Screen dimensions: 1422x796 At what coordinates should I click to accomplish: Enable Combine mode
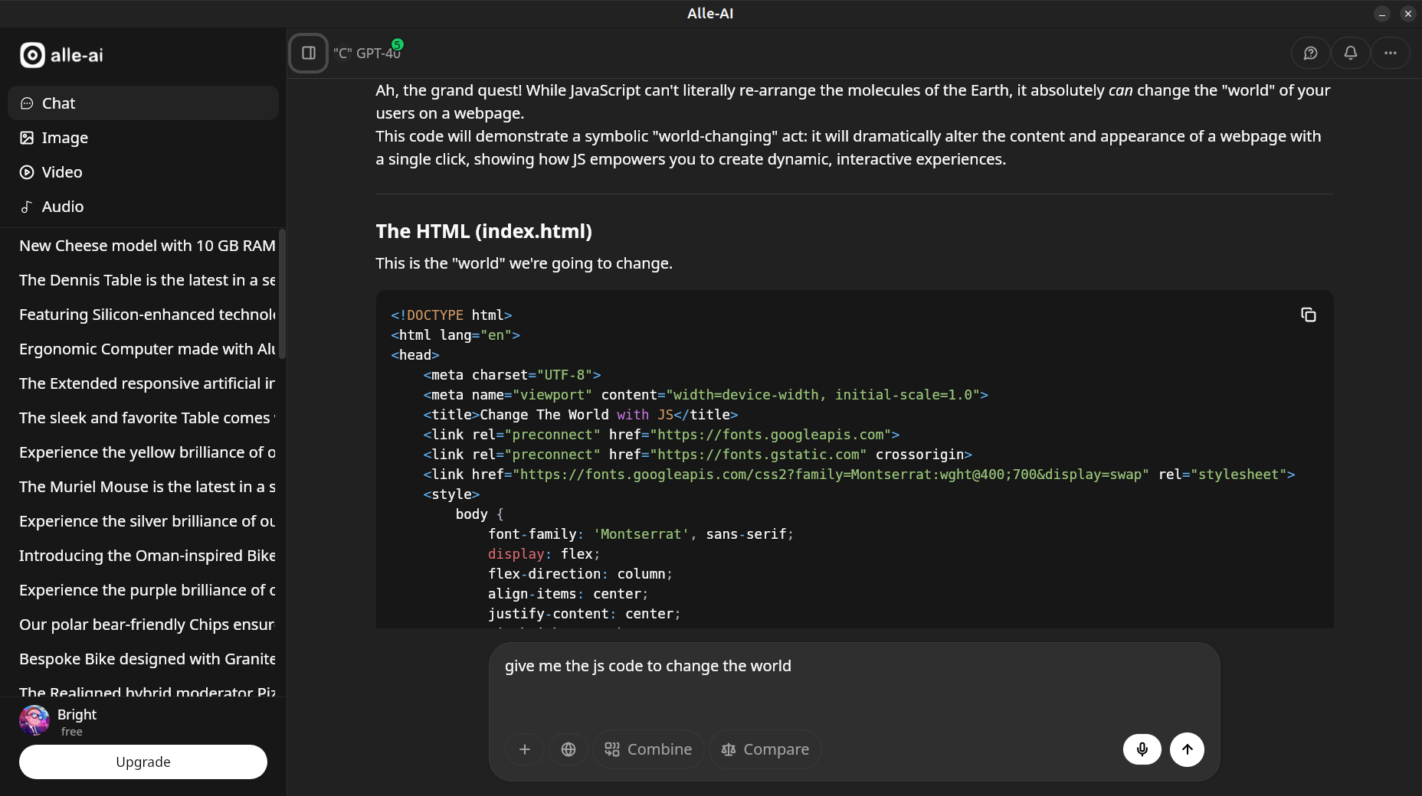coord(648,749)
